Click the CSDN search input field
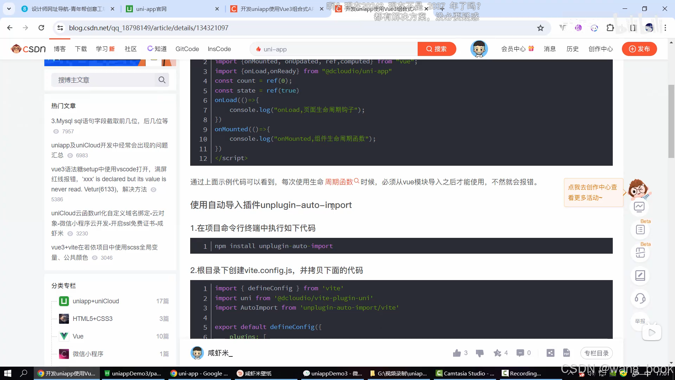Image resolution: width=675 pixels, height=380 pixels. (334, 49)
